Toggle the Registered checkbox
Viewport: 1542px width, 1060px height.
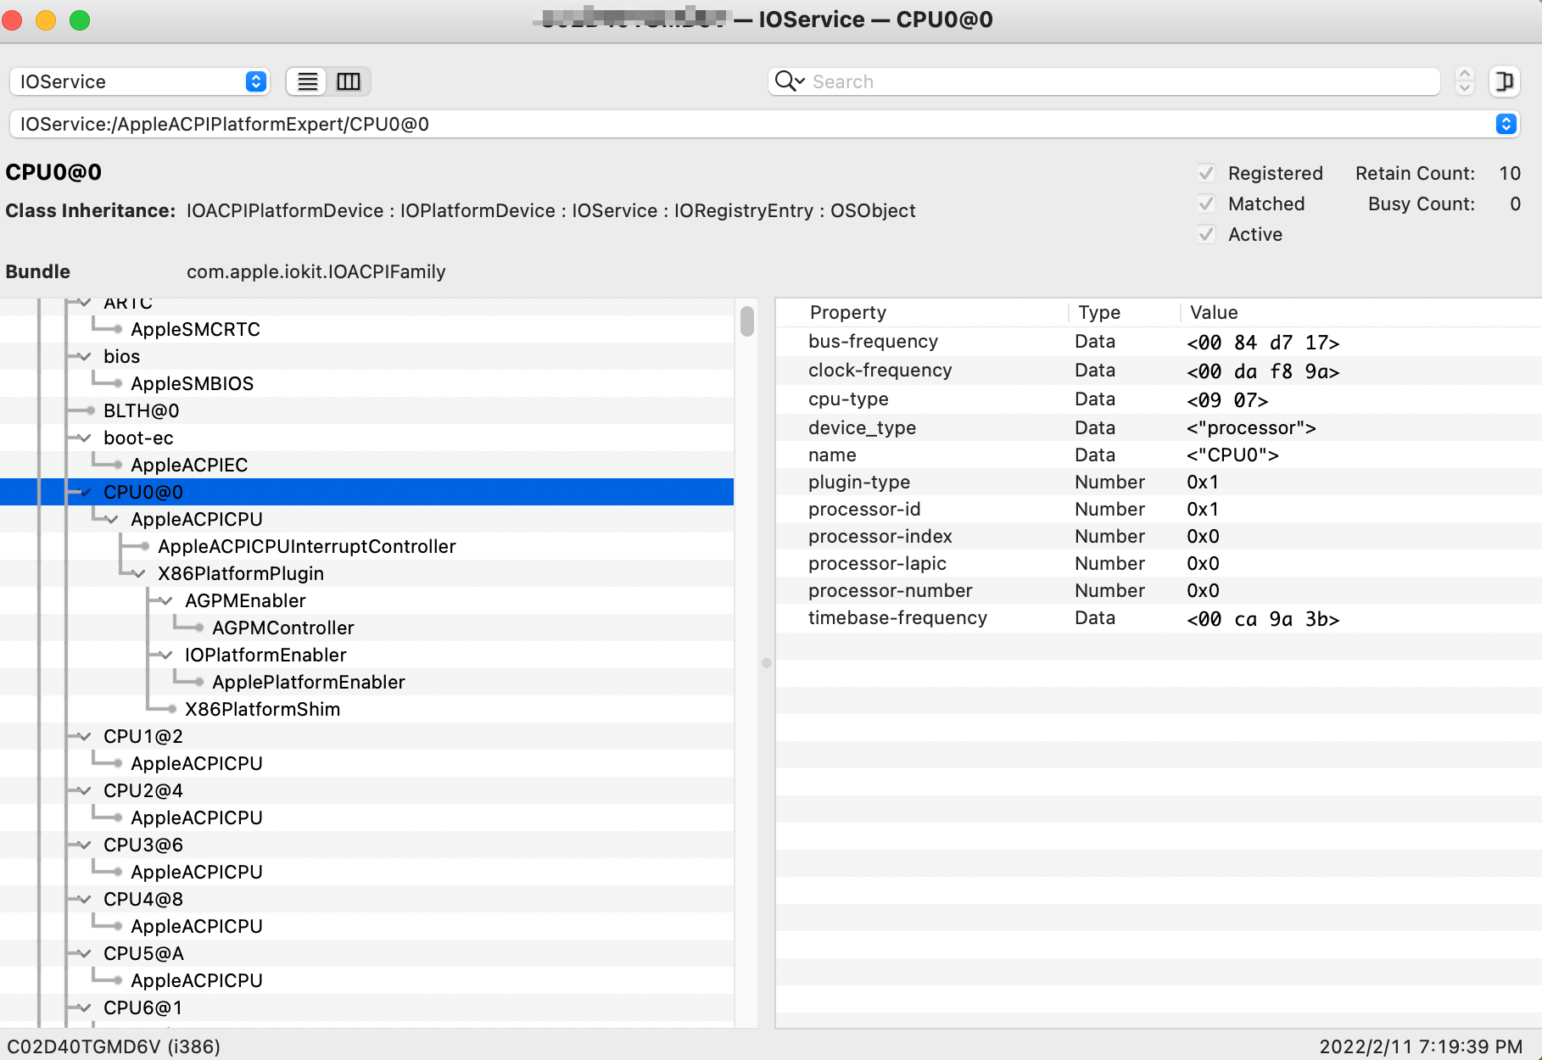(x=1206, y=173)
